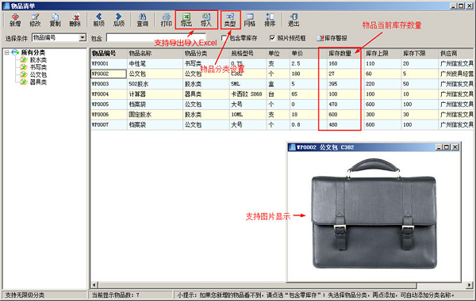Close the WP0002 公文包 preview window

pyautogui.click(x=455, y=147)
